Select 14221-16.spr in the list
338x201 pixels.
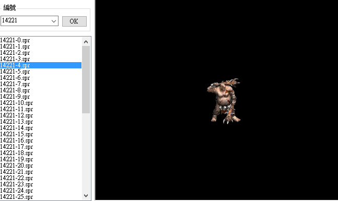point(41,140)
